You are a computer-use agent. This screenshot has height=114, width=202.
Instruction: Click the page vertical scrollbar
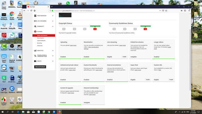(x=190, y=60)
